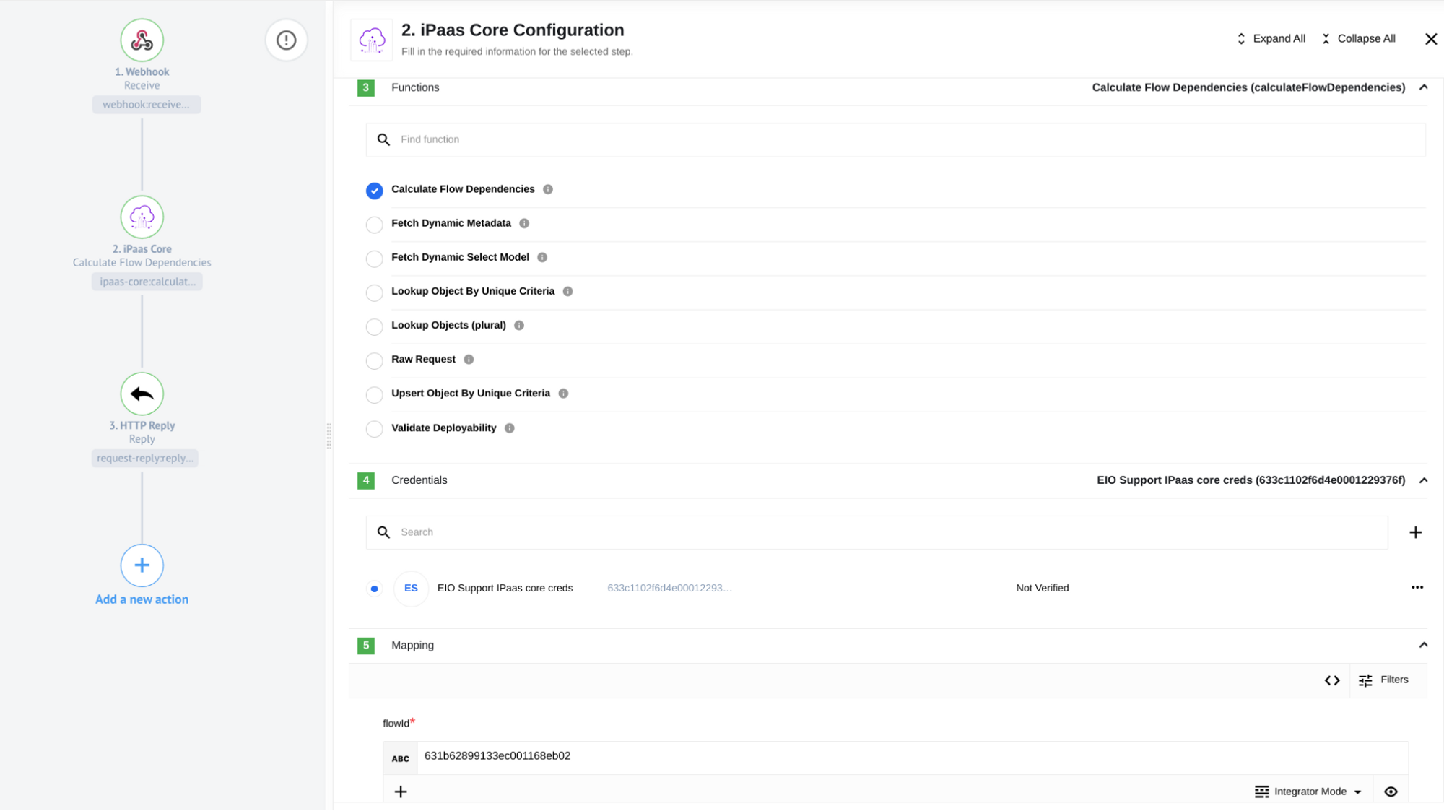The image size is (1444, 811).
Task: Show info for Upsert Object By Unique Criteria
Action: (x=563, y=394)
